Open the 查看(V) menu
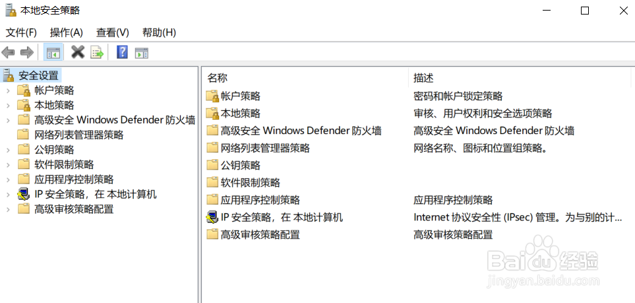This screenshot has height=303, width=635. click(x=113, y=32)
